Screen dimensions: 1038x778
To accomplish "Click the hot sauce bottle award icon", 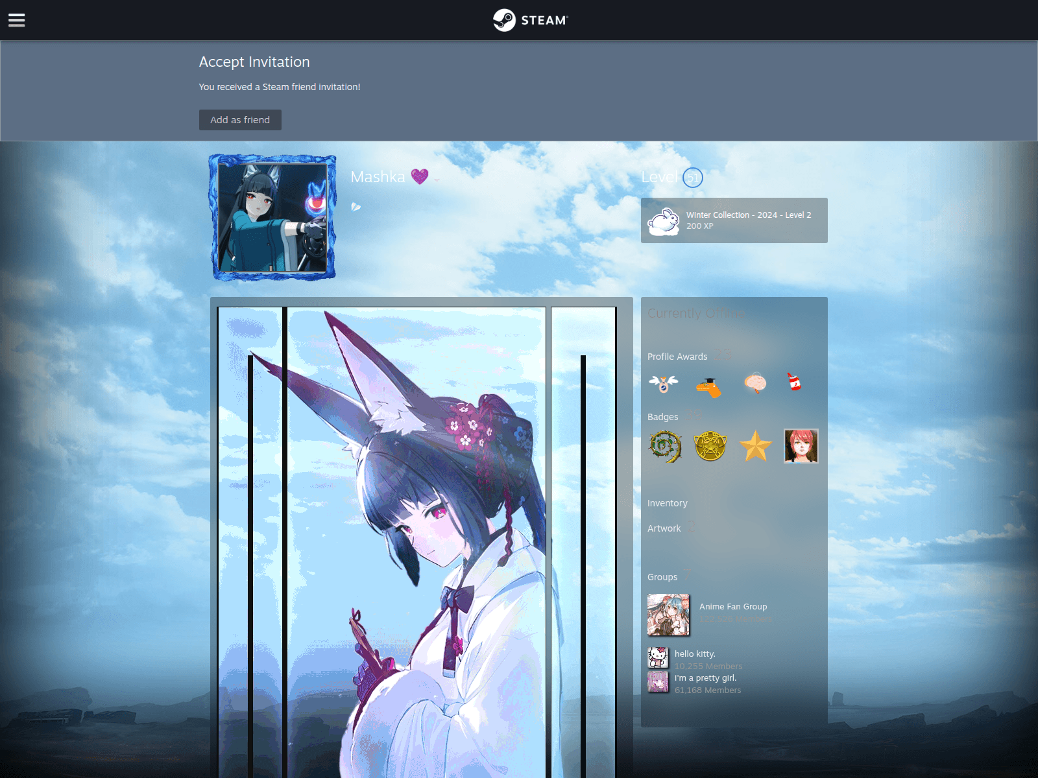I will point(794,382).
